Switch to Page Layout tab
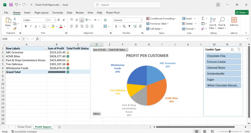This screenshot has height=133, width=251. point(41,13)
